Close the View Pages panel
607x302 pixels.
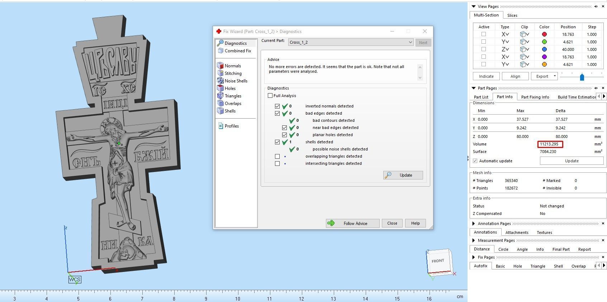[x=603, y=6]
